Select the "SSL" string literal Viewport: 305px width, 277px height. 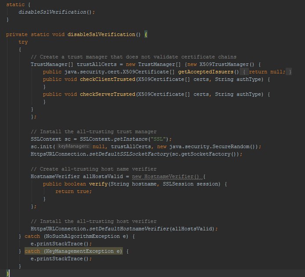point(158,139)
